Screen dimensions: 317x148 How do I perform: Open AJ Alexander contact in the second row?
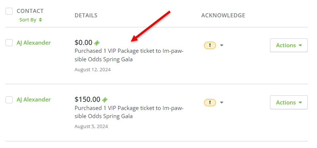(34, 100)
